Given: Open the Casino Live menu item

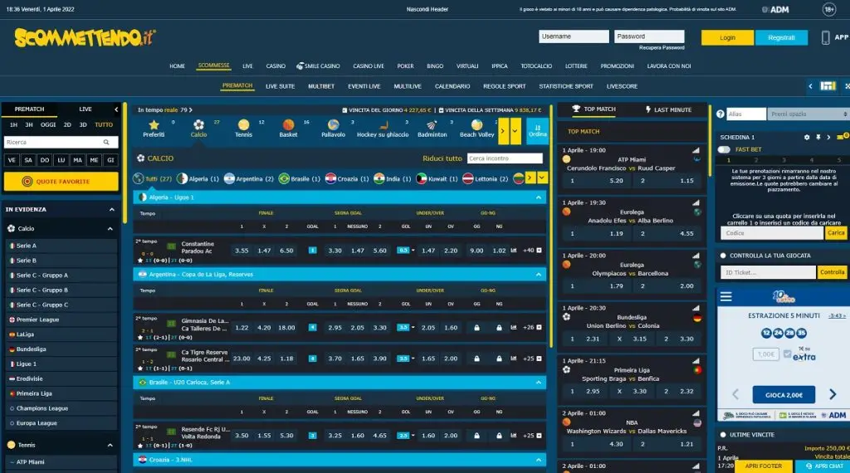Looking at the screenshot, I should pos(368,66).
